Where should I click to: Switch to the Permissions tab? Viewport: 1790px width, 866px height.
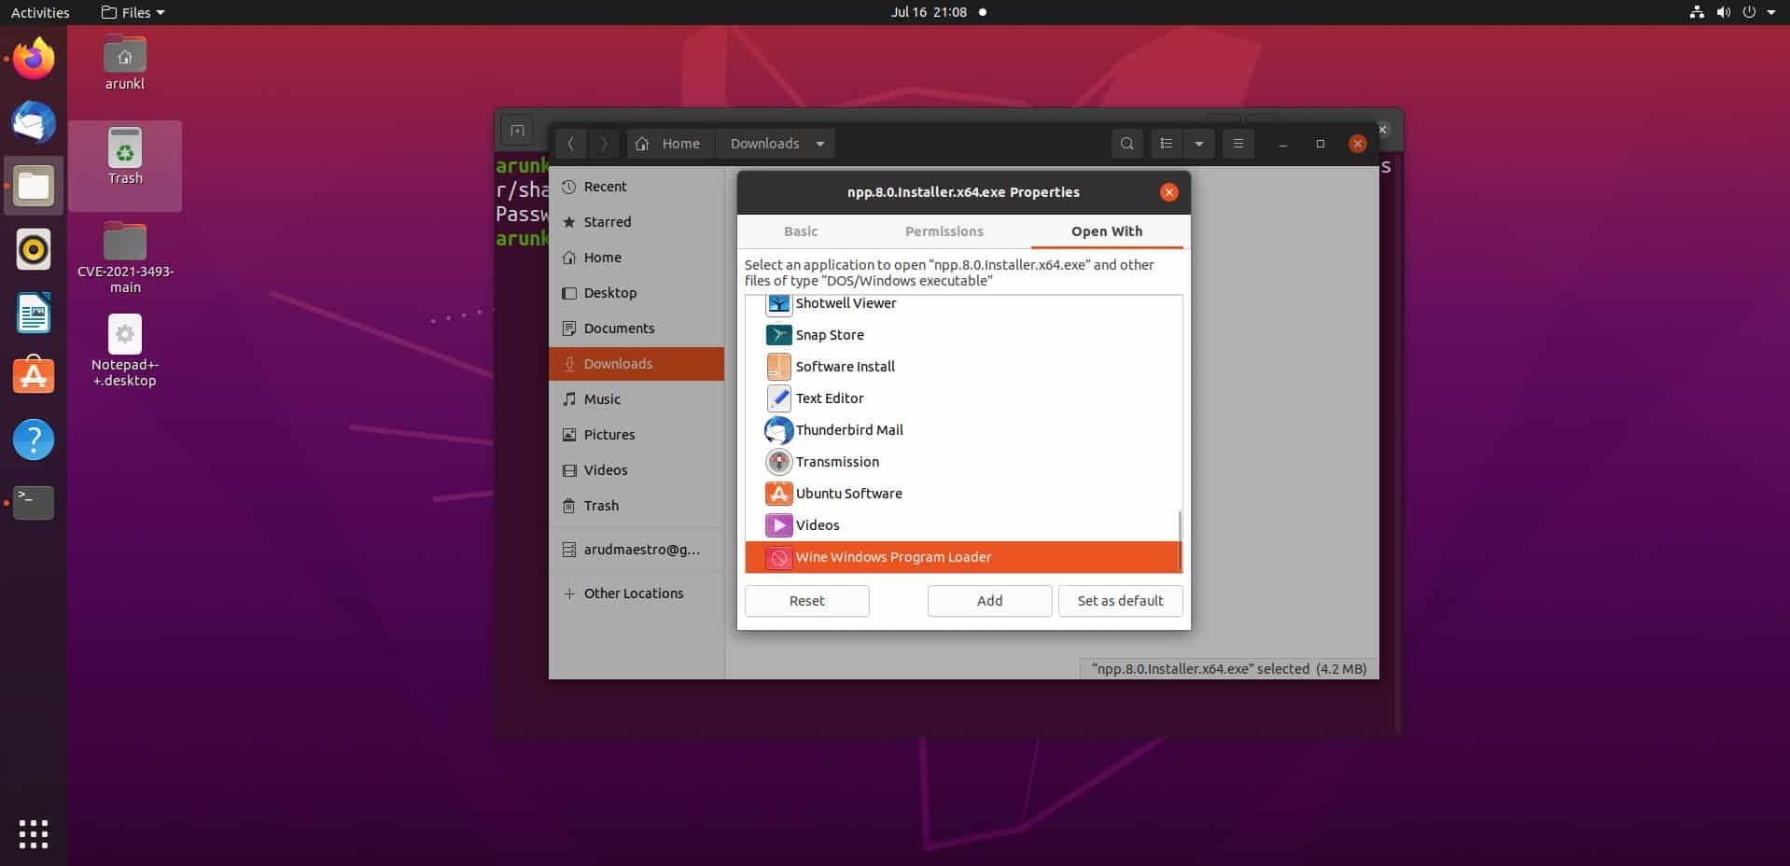coord(944,231)
